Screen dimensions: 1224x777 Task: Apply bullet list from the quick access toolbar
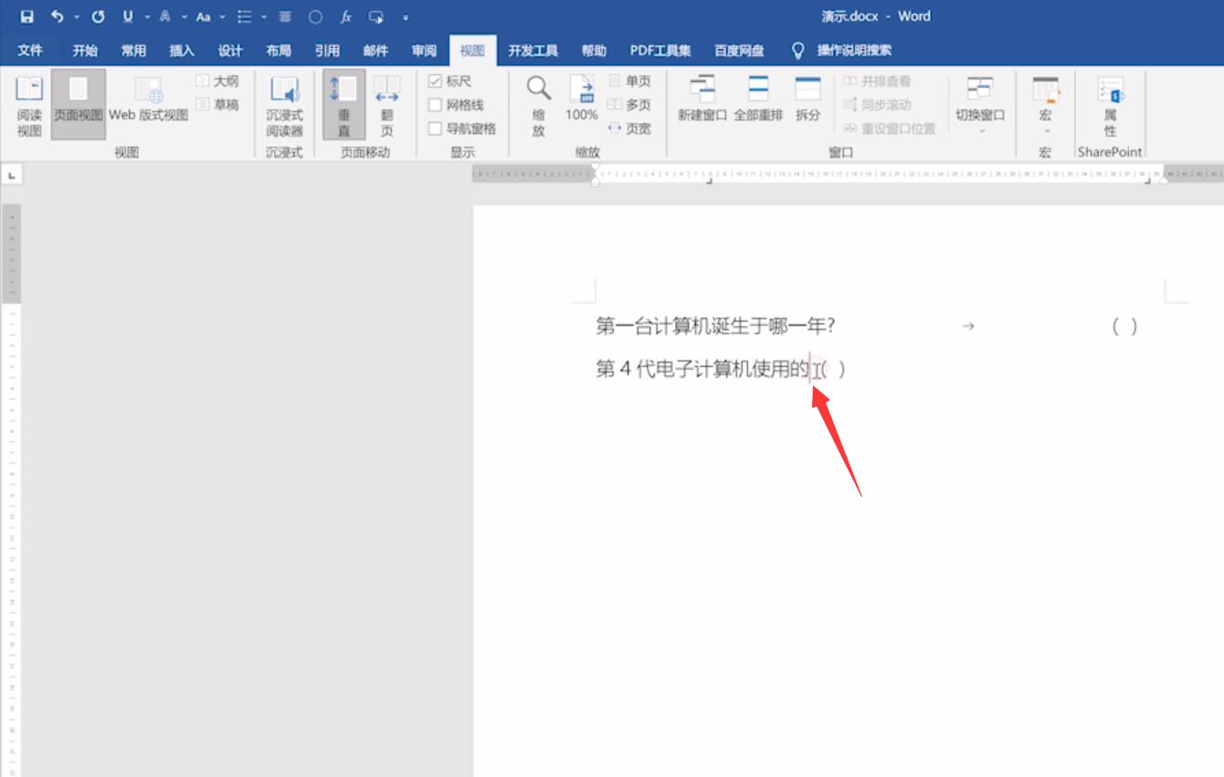coord(244,16)
